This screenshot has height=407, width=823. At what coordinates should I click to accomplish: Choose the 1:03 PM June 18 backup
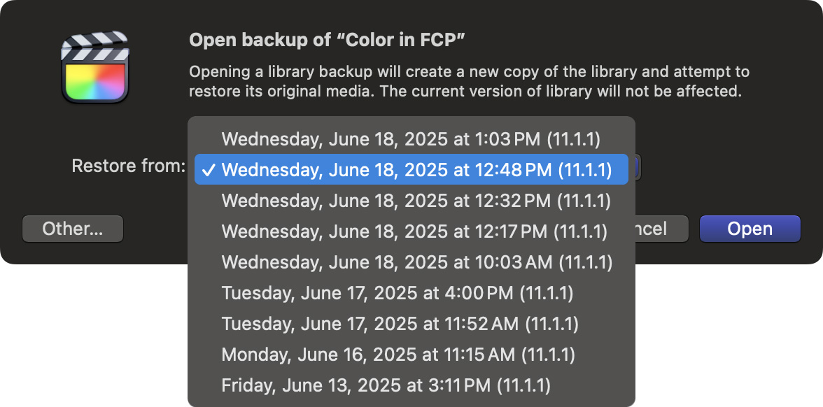411,138
